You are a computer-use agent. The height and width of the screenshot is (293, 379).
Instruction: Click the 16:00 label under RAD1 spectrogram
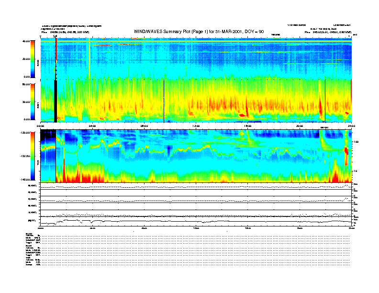(x=248, y=126)
